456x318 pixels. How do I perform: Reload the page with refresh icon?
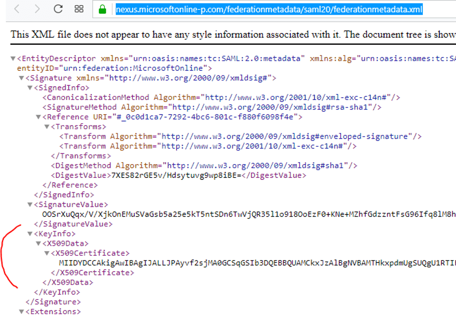tap(58, 9)
